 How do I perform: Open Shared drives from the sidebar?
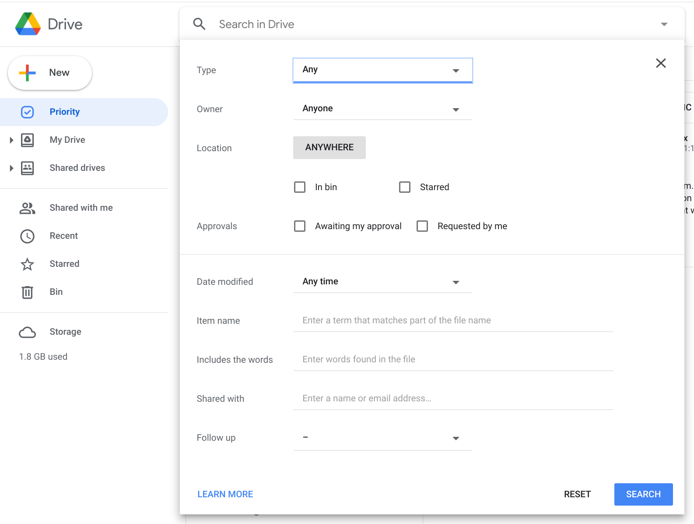point(77,168)
